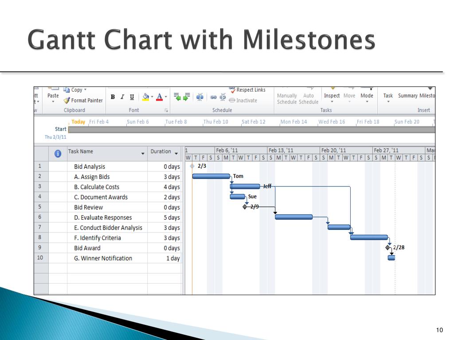Click the Tom Gantt bar
Screen dimensions: 454x340
tap(211, 176)
